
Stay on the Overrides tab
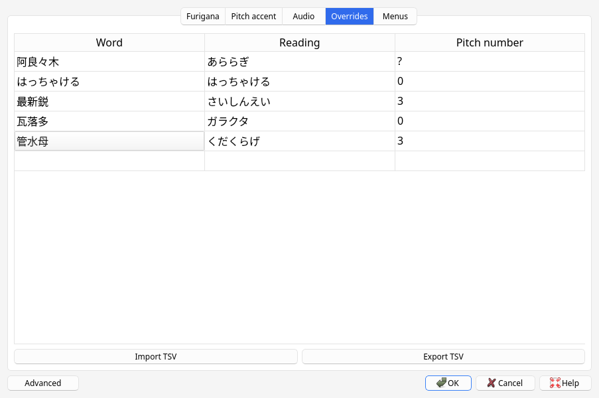pyautogui.click(x=349, y=16)
